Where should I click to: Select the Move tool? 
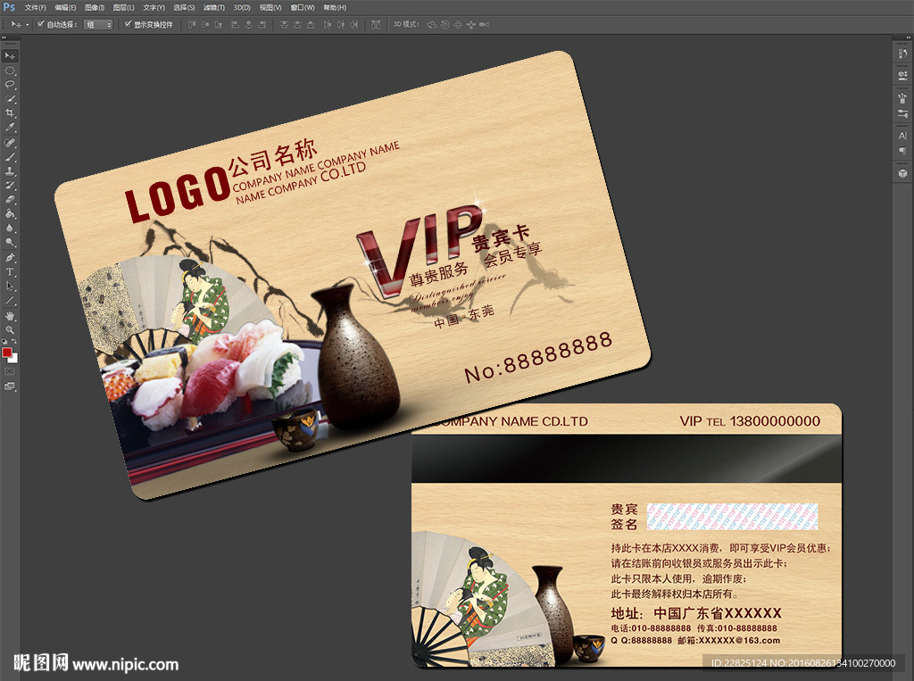point(12,55)
